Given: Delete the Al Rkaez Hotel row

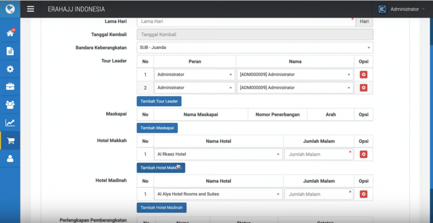Looking at the screenshot, I should pyautogui.click(x=363, y=154).
